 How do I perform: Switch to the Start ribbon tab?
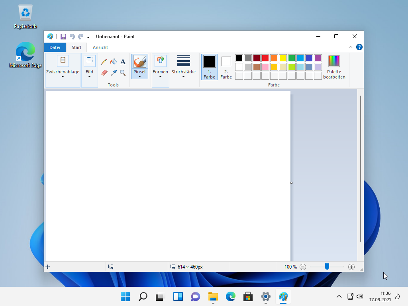click(x=76, y=47)
